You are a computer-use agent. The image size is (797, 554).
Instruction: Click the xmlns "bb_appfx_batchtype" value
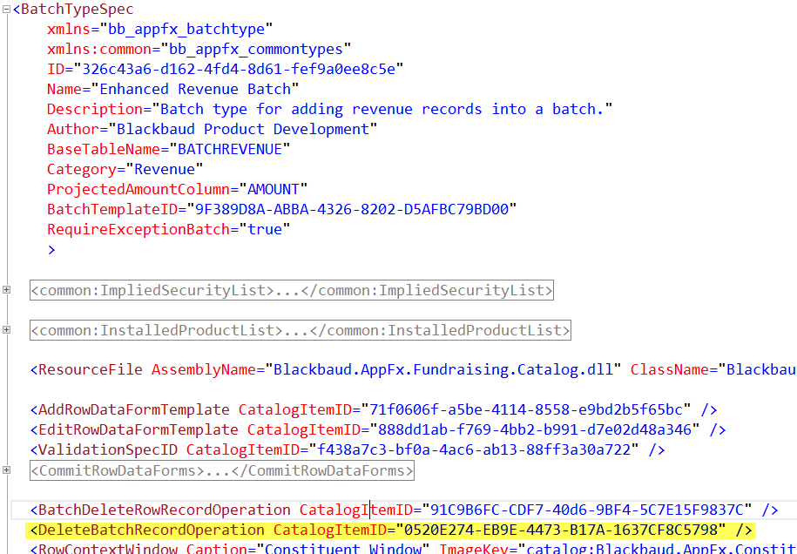tap(186, 29)
